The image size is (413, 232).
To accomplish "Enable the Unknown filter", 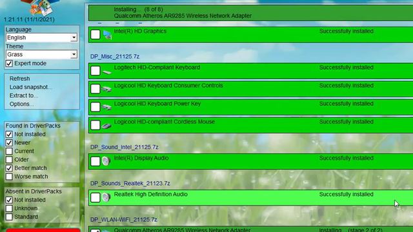I will [x=9, y=208].
